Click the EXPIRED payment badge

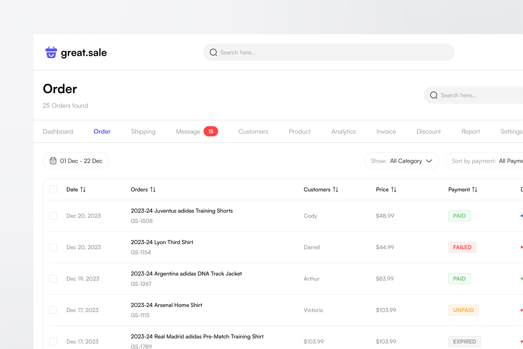pyautogui.click(x=464, y=342)
